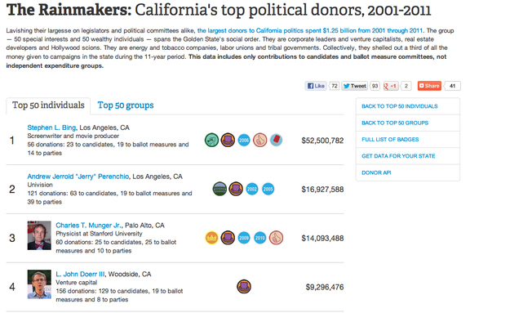Click Stephen Bing's green camera badge

click(x=211, y=141)
